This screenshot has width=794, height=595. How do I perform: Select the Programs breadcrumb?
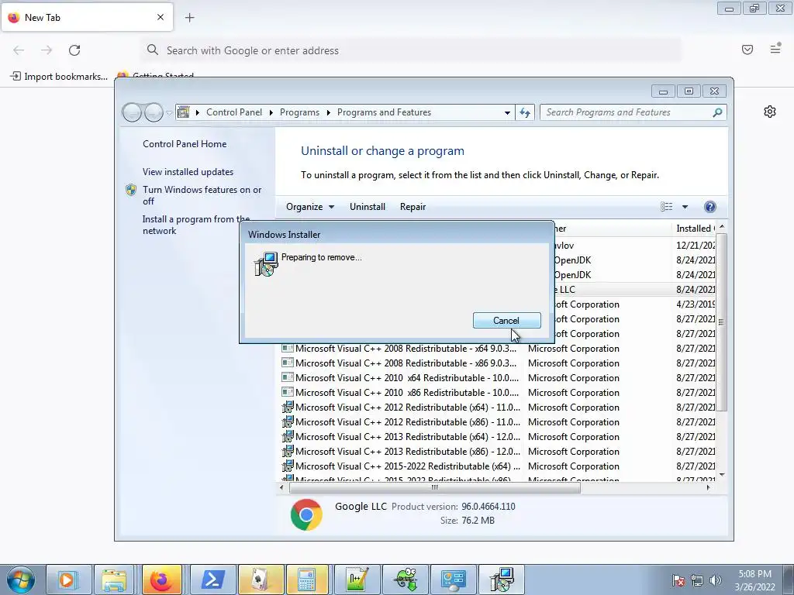tap(299, 112)
